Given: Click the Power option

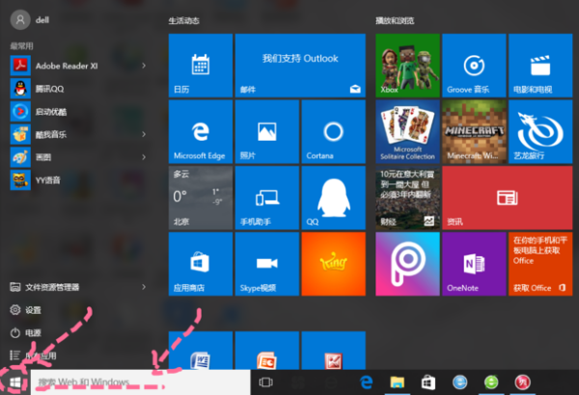Looking at the screenshot, I should click(25, 333).
